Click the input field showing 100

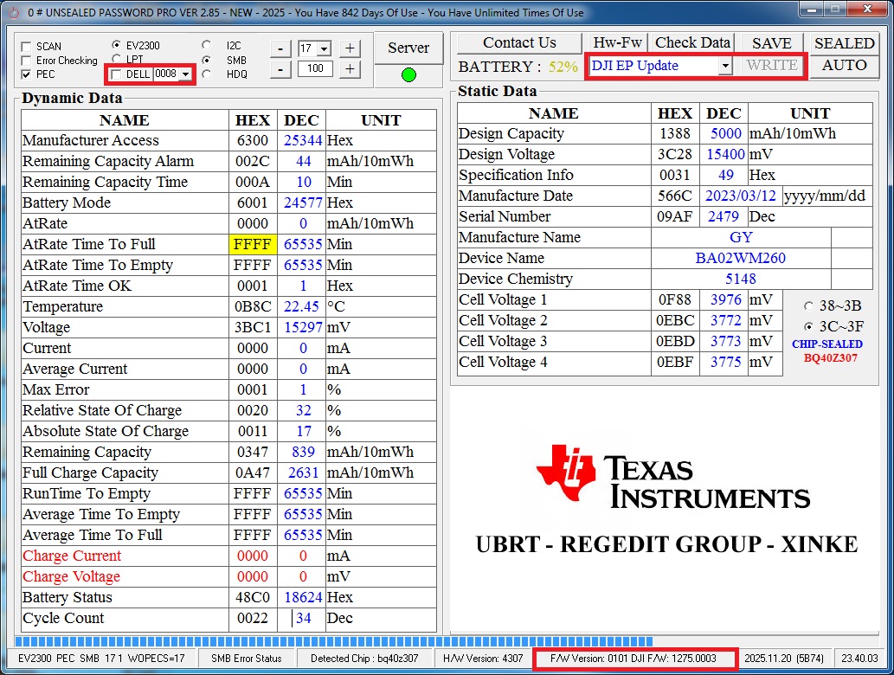(x=315, y=69)
